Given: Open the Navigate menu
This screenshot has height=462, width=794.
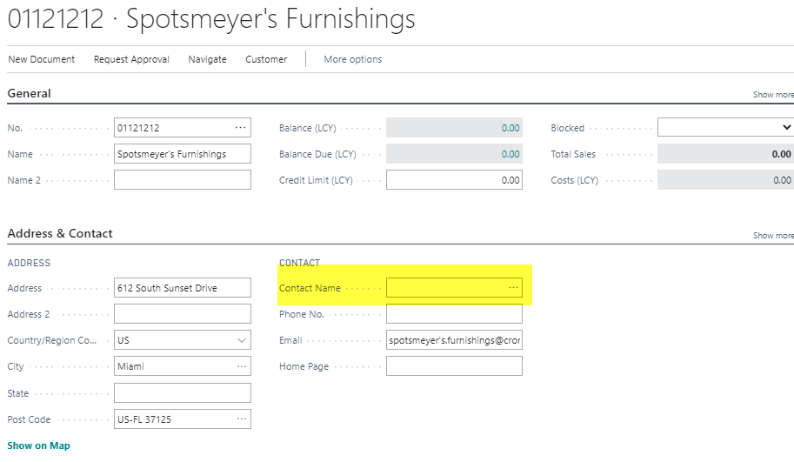Looking at the screenshot, I should click(207, 59).
